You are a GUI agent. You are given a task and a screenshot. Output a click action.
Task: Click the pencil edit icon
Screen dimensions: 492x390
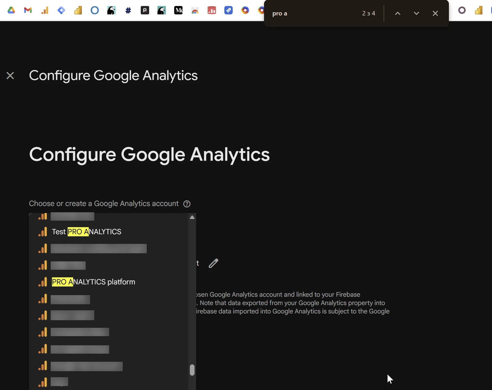click(213, 263)
